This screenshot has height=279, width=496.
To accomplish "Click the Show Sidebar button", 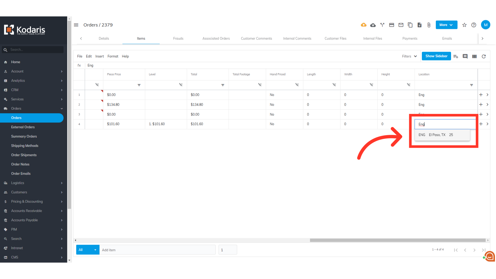I will click(436, 56).
